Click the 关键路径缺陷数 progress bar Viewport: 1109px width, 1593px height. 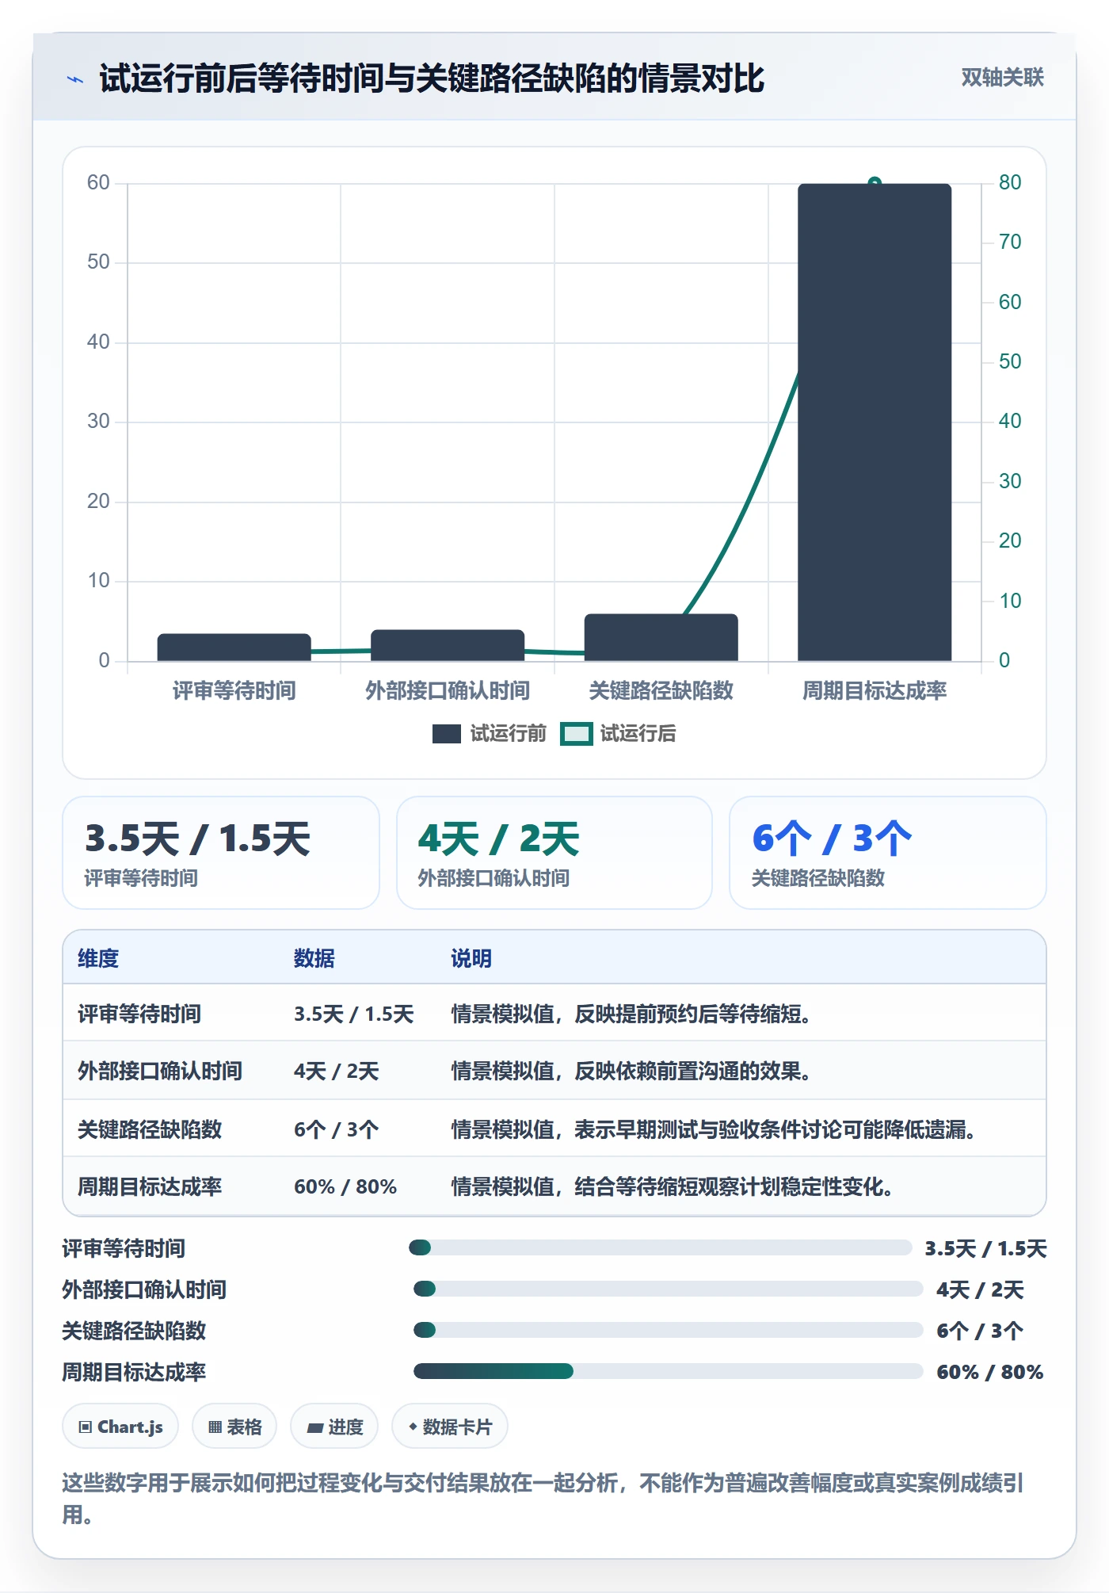669,1330
